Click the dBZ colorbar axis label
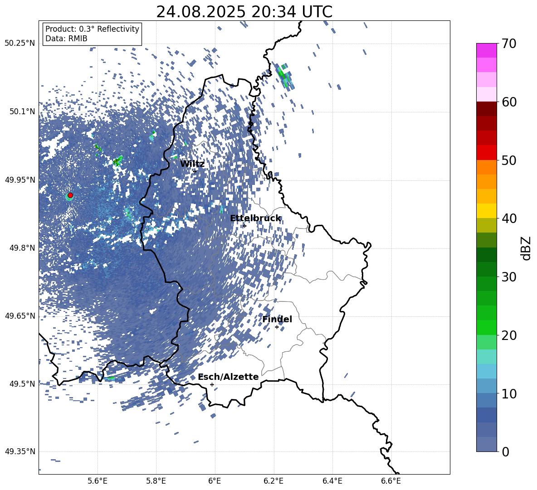Viewport: 537px width, 490px height. point(526,248)
